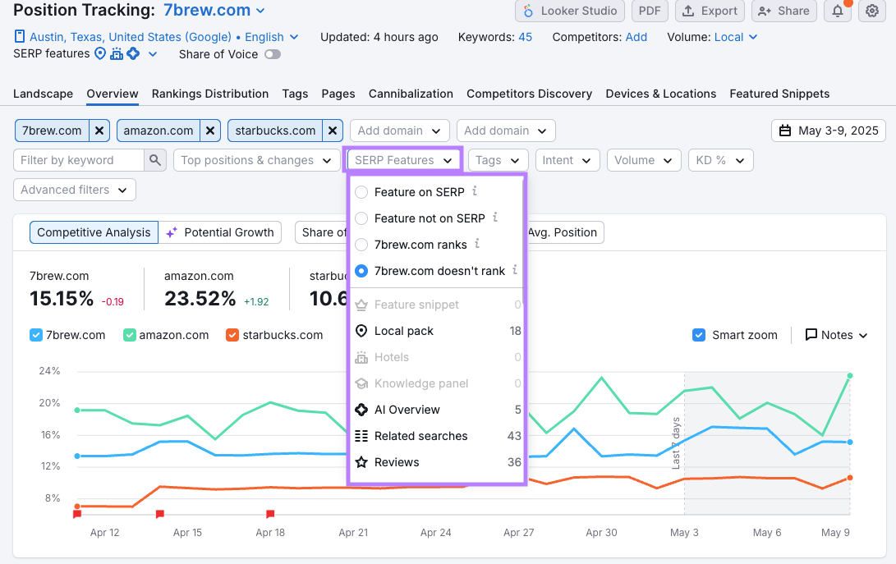
Task: Click the calendar icon for May 3-9, 2025
Action: coord(785,131)
